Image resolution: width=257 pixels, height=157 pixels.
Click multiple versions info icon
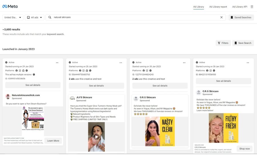click(34, 75)
